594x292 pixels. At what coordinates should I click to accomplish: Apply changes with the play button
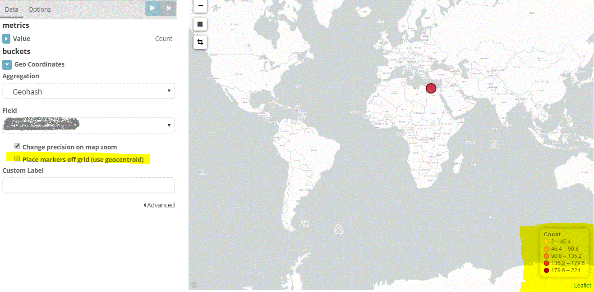[x=152, y=8]
